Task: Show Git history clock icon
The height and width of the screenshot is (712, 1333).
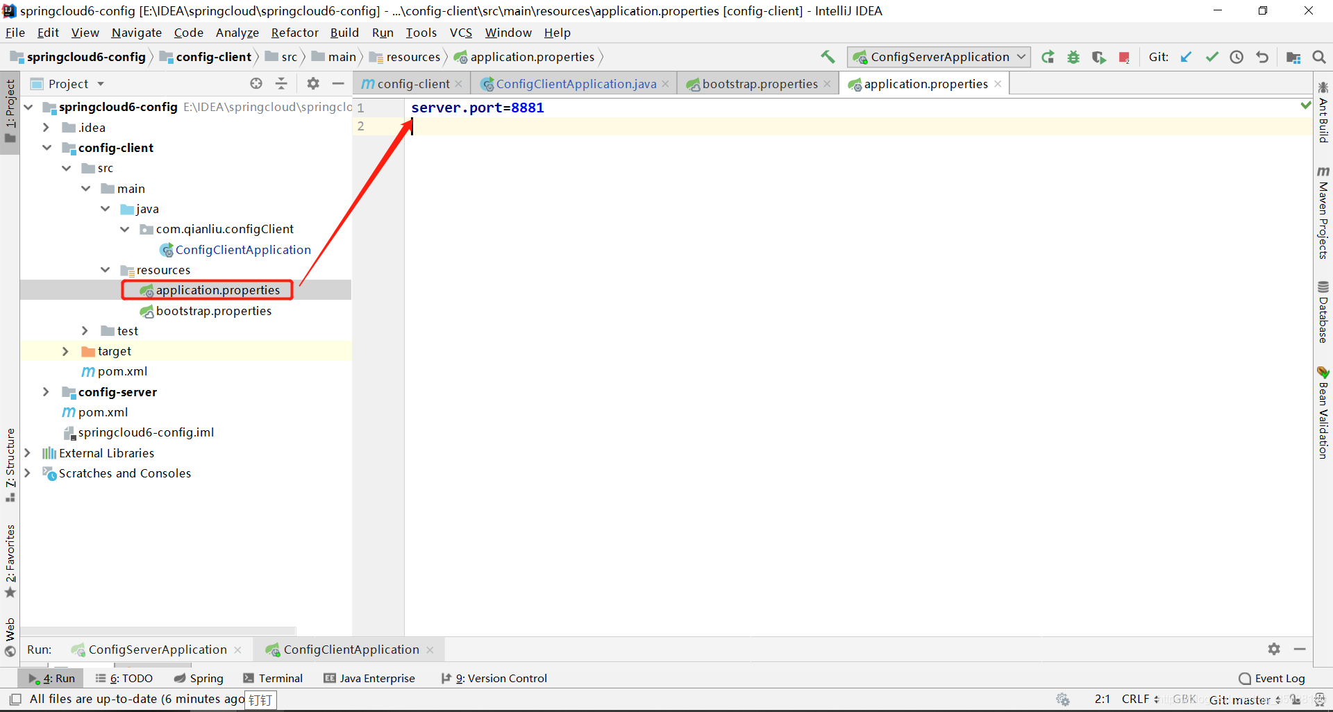Action: 1236,57
